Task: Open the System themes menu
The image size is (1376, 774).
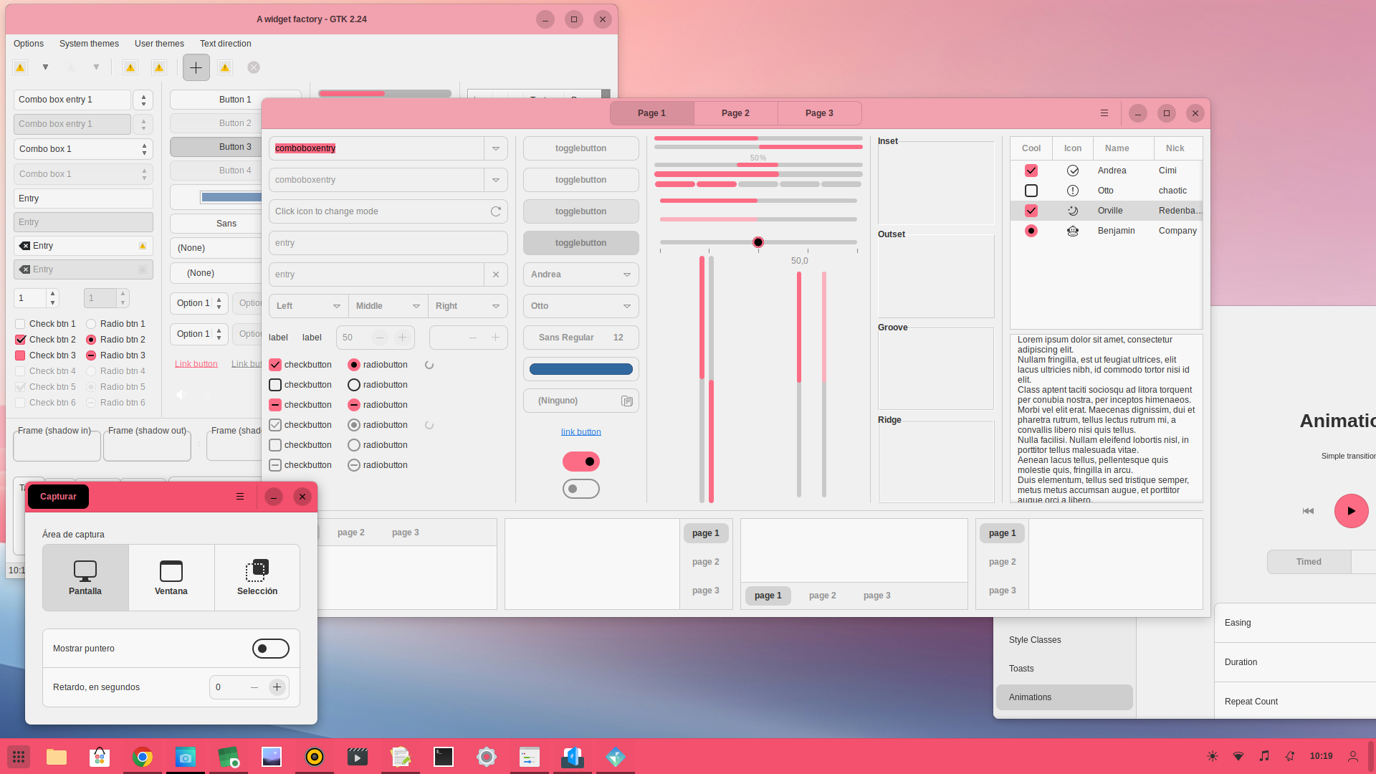Action: coord(89,44)
